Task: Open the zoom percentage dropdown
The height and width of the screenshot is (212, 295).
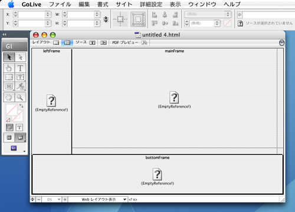Action: click(x=51, y=200)
